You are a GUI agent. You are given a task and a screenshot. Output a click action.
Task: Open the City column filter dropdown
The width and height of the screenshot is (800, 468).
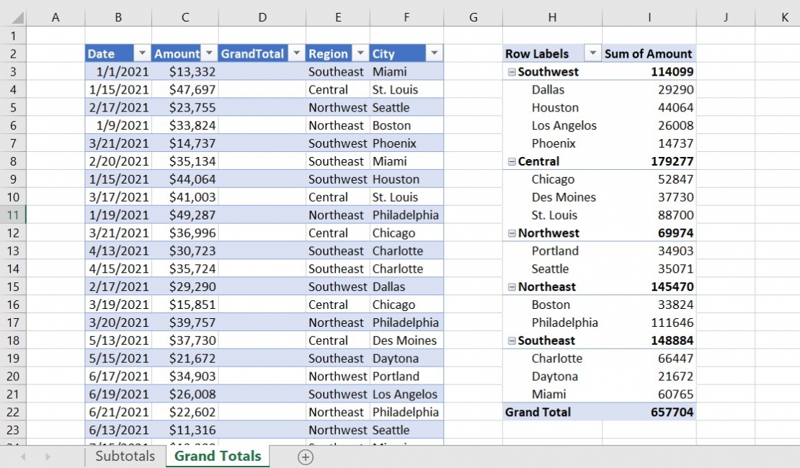433,53
